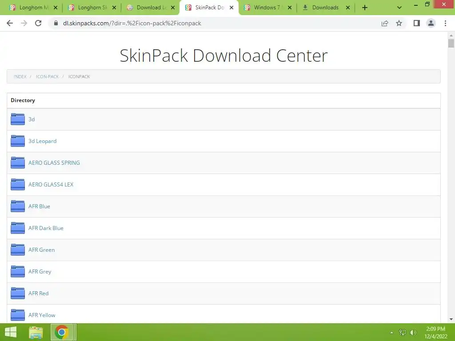Go forward to the next page
The height and width of the screenshot is (341, 455).
(x=24, y=23)
